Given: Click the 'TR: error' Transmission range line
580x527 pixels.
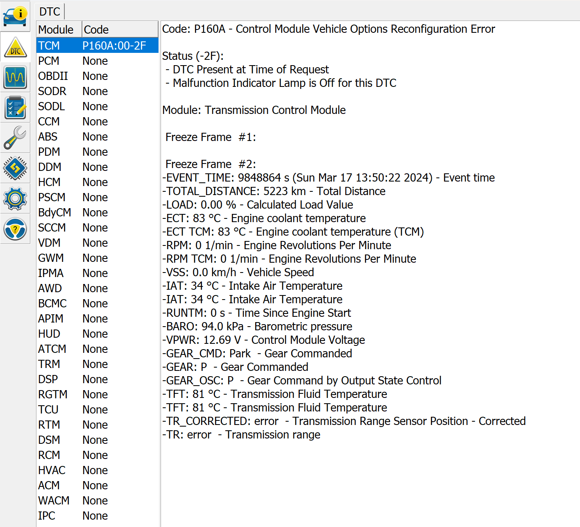Looking at the screenshot, I should 241,435.
